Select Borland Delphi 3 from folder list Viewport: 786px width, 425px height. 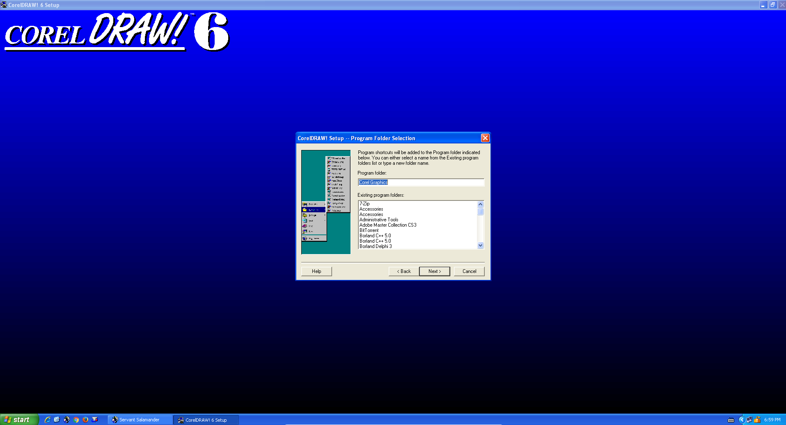(376, 246)
